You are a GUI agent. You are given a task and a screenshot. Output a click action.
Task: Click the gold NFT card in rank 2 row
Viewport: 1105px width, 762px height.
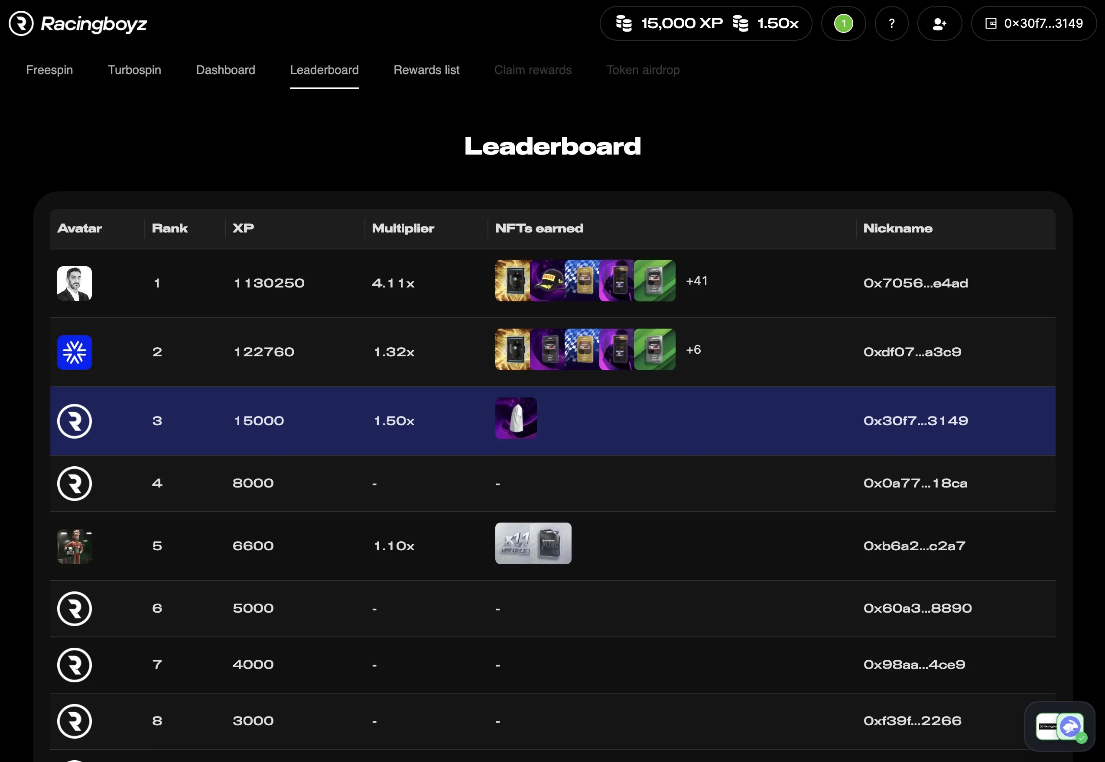pyautogui.click(x=513, y=349)
